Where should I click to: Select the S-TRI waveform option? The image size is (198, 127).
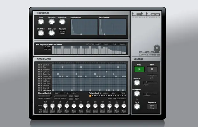click(x=62, y=31)
